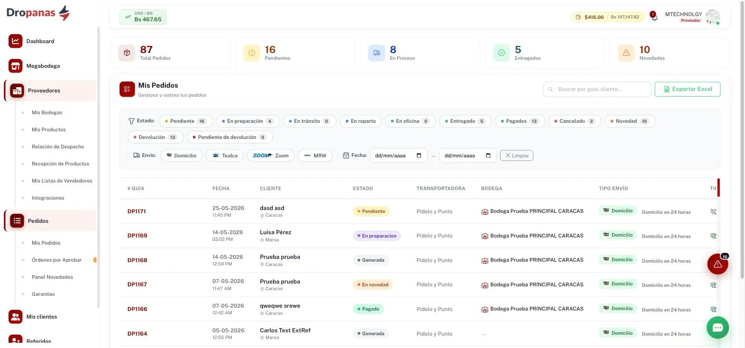This screenshot has width=745, height=348.
Task: Open order guide DP1166
Action: click(137, 309)
